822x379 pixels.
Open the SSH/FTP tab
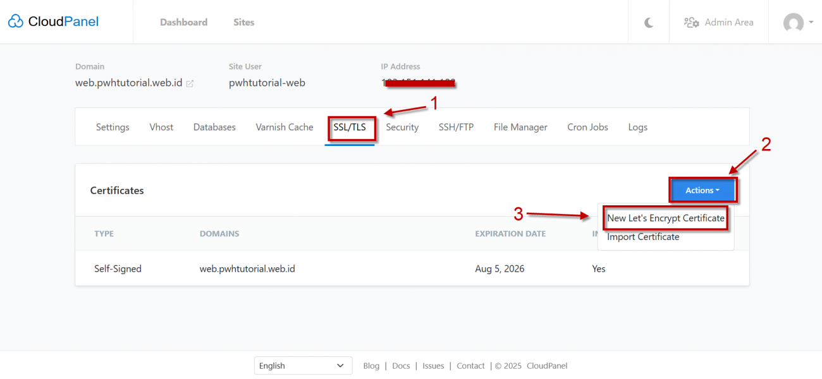(456, 127)
